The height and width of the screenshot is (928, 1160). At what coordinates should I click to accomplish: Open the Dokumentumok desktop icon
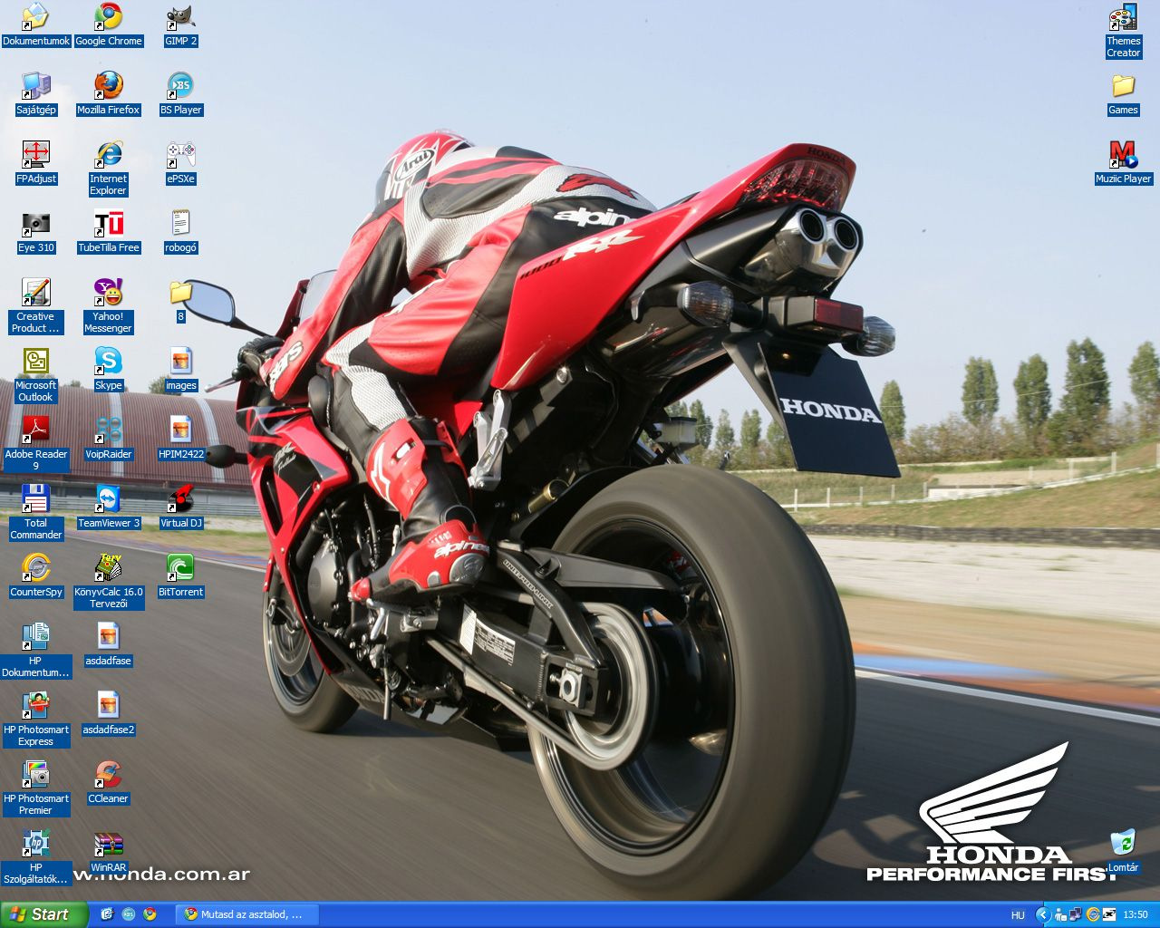(35, 25)
